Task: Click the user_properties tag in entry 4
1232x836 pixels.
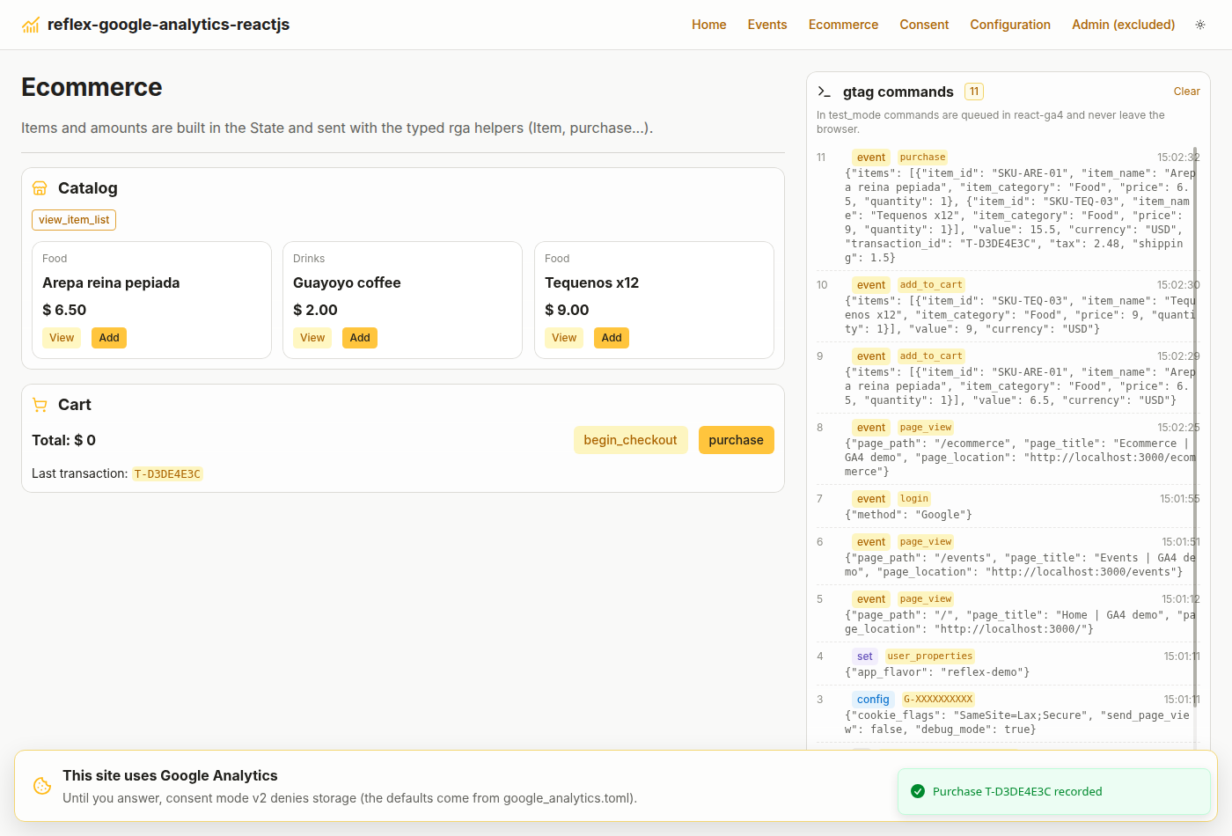Action: 929,656
